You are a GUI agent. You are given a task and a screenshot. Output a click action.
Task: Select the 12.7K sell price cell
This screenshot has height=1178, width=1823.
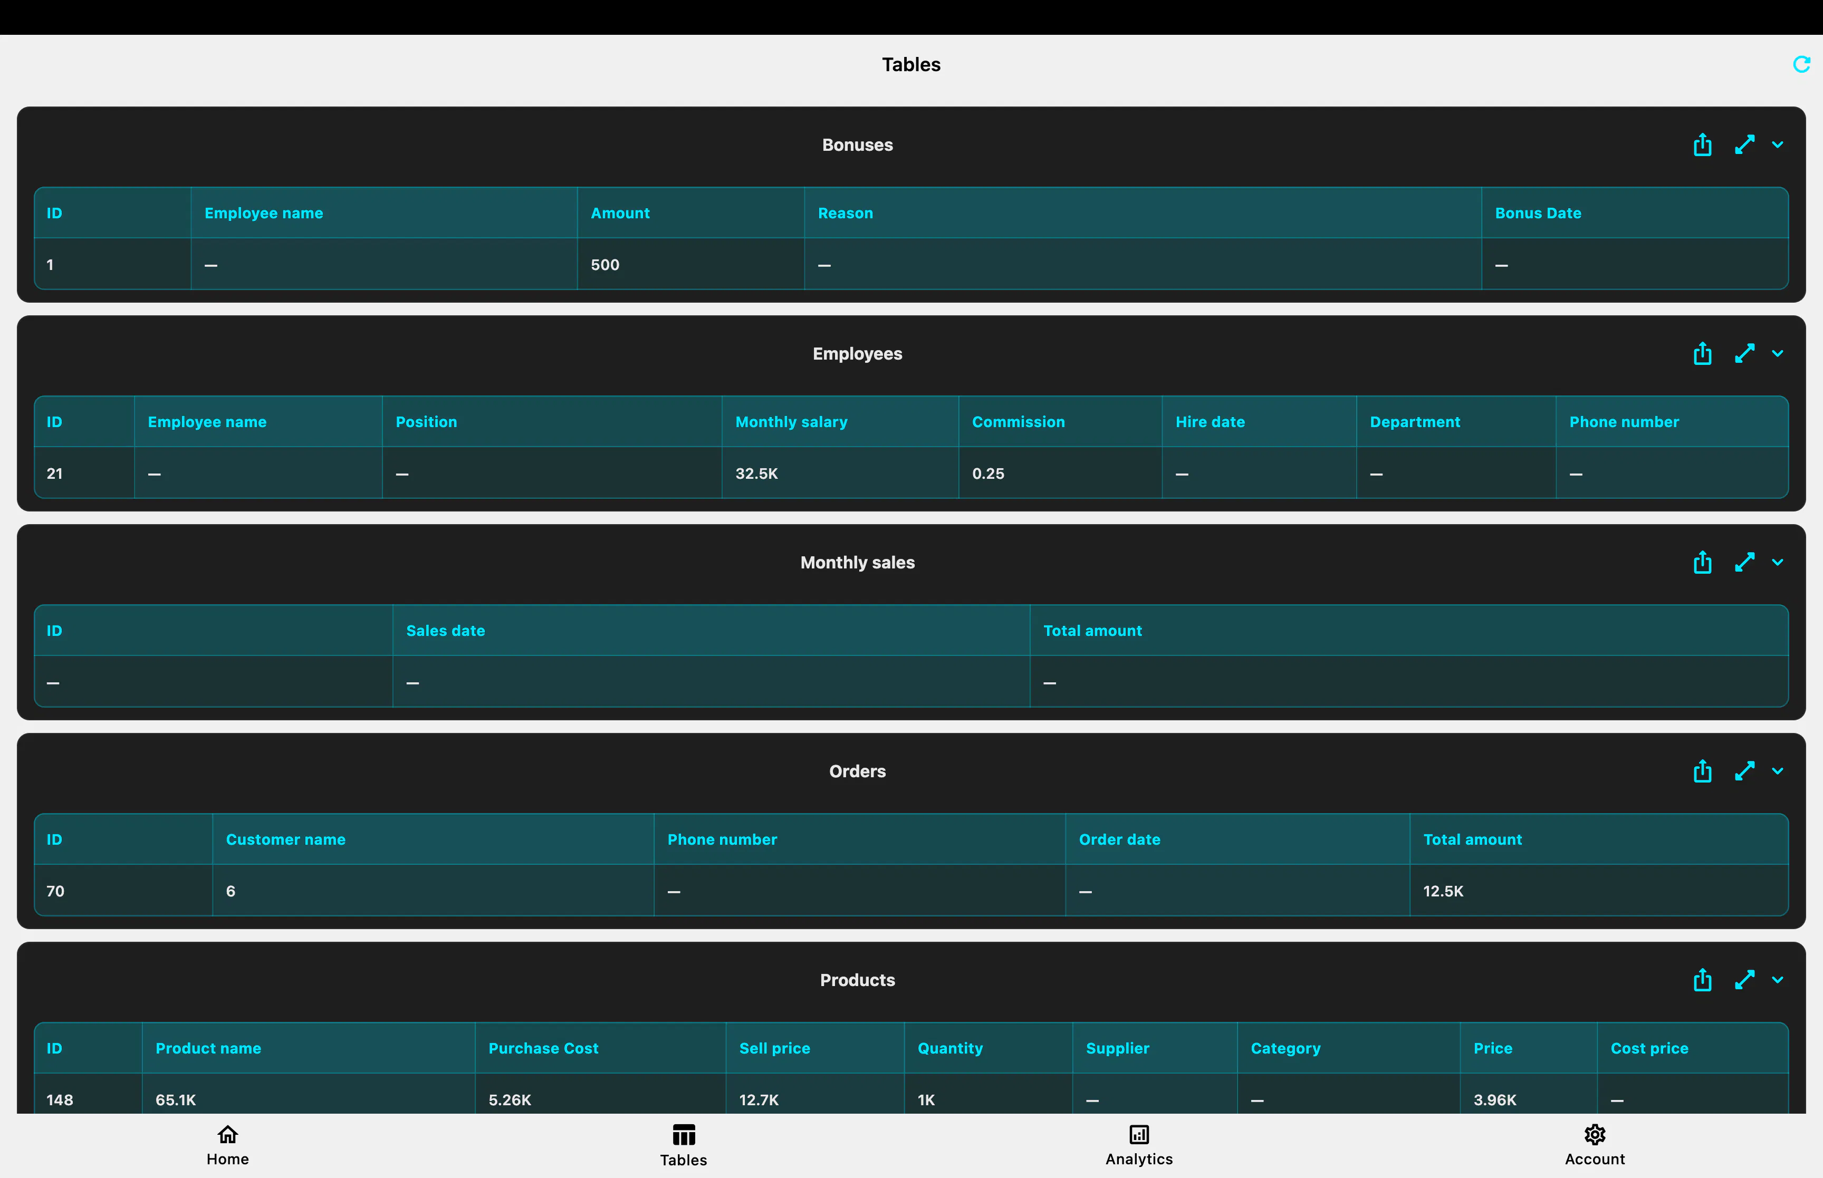[815, 1094]
